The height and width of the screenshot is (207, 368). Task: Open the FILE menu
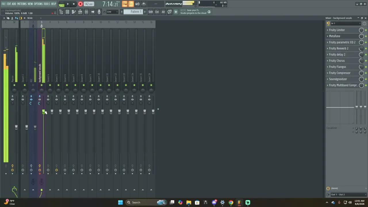coord(4,4)
